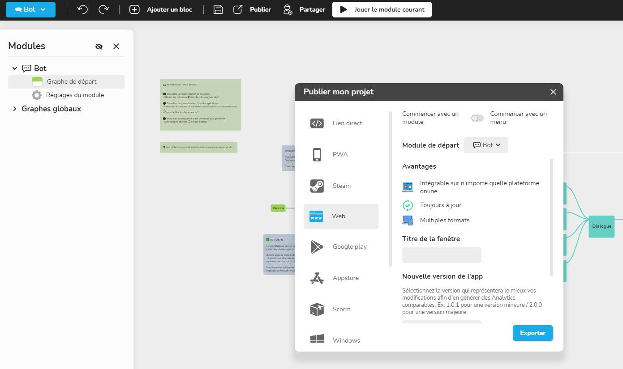The width and height of the screenshot is (623, 369).
Task: Click the Partager toolbar label
Action: (312, 9)
